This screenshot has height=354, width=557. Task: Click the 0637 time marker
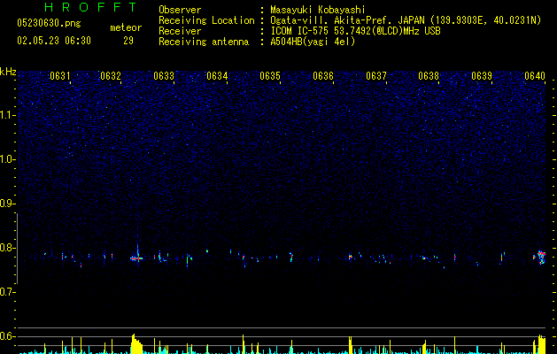[376, 76]
